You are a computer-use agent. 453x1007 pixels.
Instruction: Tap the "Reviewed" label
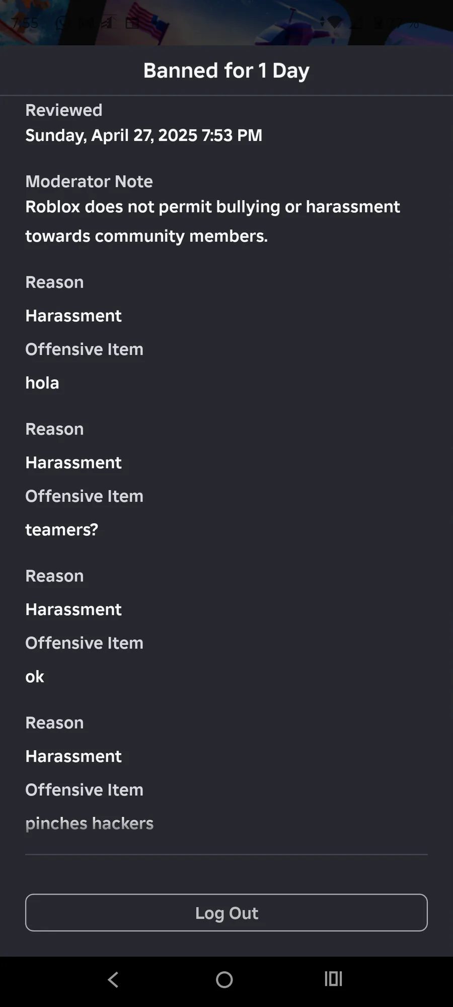pyautogui.click(x=64, y=110)
